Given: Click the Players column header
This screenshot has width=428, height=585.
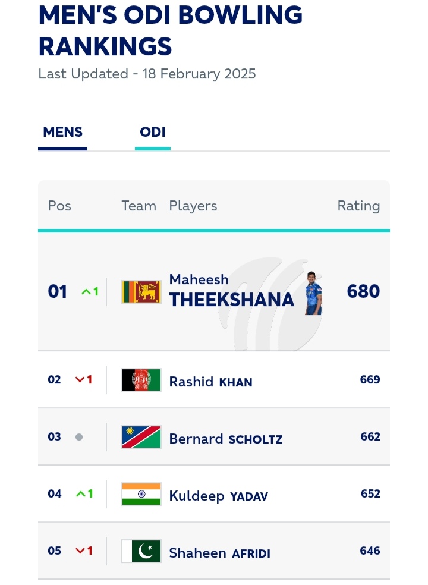Looking at the screenshot, I should (x=193, y=206).
